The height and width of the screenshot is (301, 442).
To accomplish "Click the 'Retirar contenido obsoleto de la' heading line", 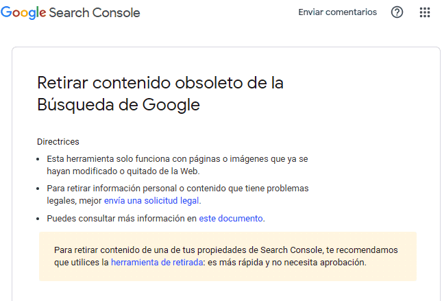I will tap(160, 83).
